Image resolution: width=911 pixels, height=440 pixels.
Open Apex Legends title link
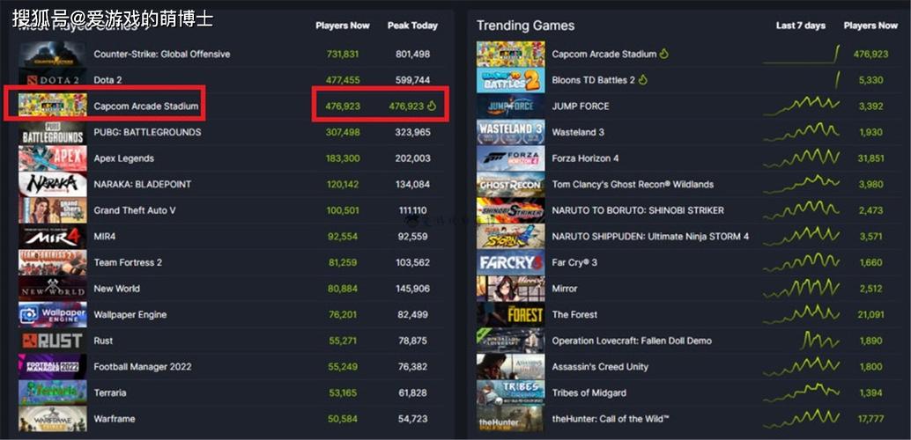[123, 158]
